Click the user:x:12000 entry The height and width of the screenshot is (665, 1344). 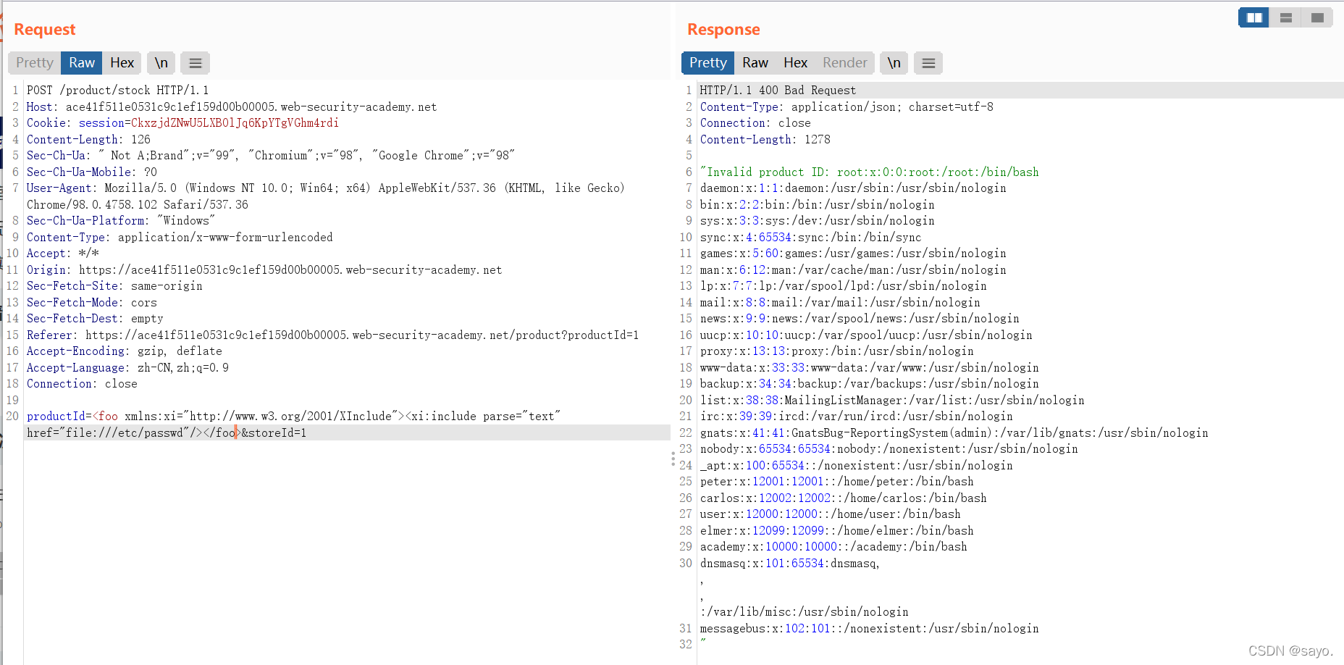(x=831, y=514)
